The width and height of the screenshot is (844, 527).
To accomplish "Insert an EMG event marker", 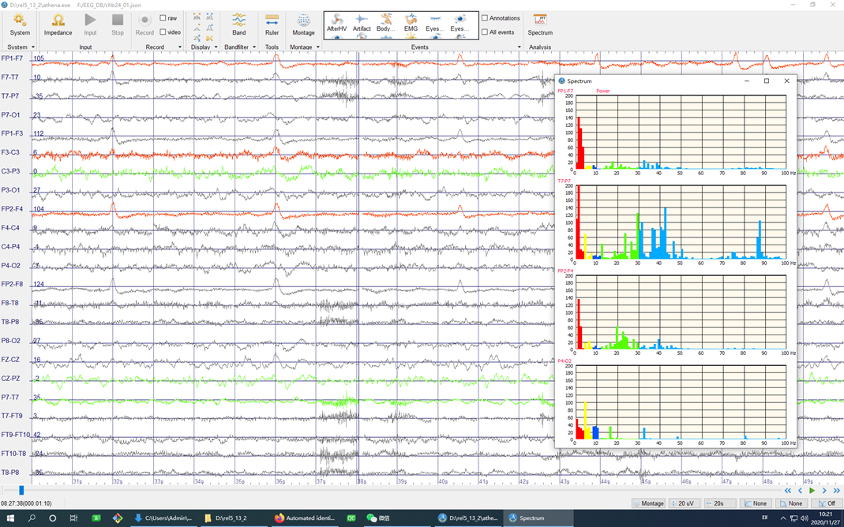I will click(411, 24).
